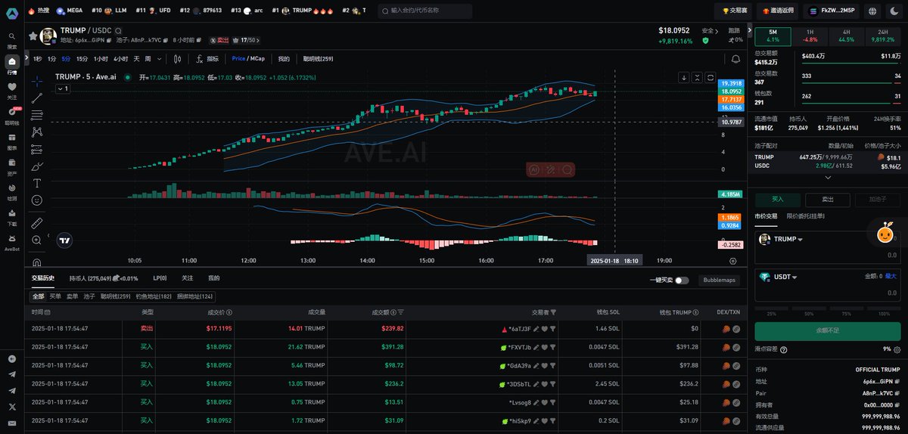The height and width of the screenshot is (434, 908).
Task: Select the ruler measure tool
Action: (36, 223)
